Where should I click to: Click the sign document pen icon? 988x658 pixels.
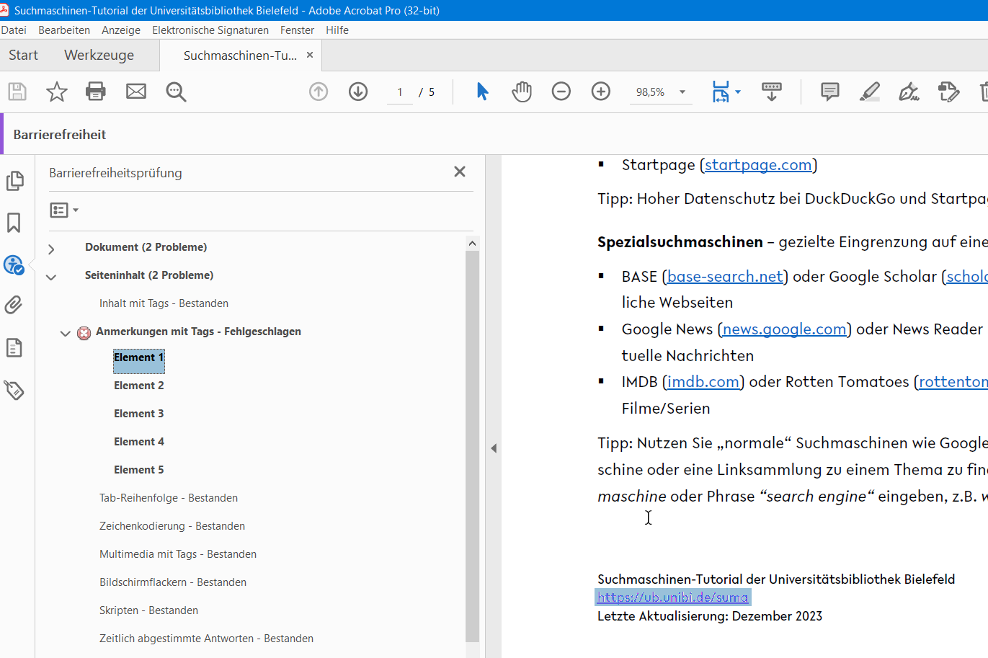[x=909, y=92]
